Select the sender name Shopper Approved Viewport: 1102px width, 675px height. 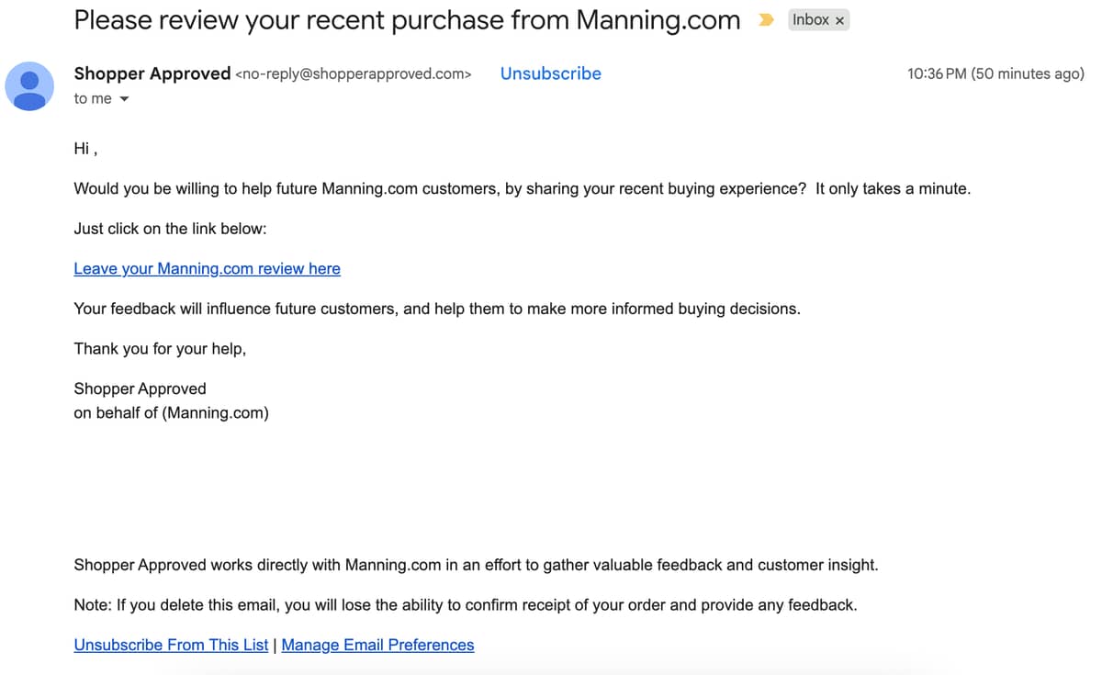coord(152,73)
